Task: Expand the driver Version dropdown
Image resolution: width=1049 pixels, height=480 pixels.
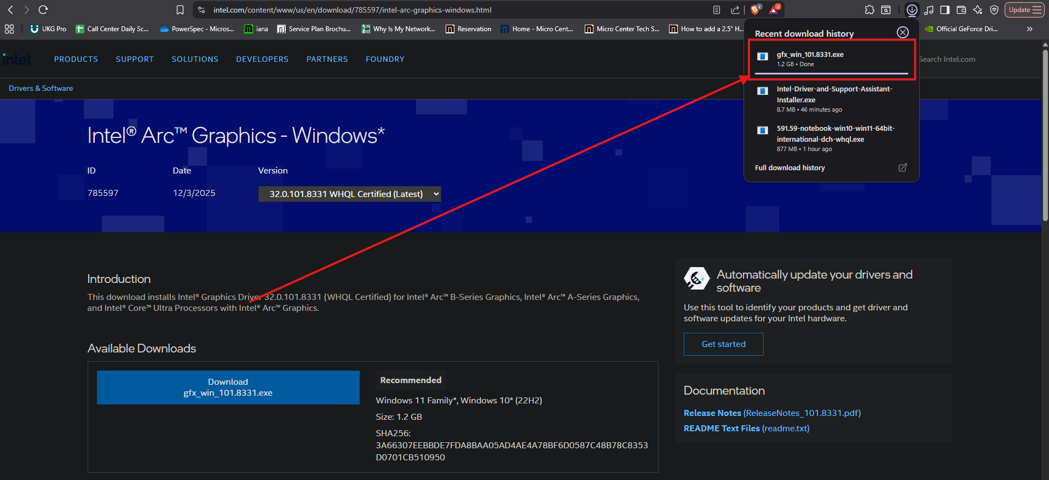Action: (x=349, y=194)
